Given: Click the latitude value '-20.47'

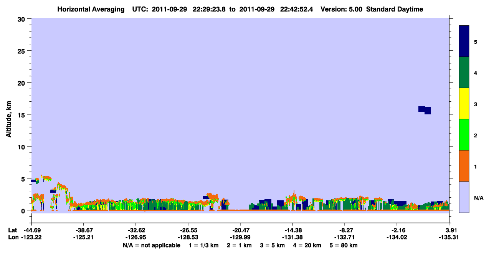Looking at the screenshot, I should point(240,230).
